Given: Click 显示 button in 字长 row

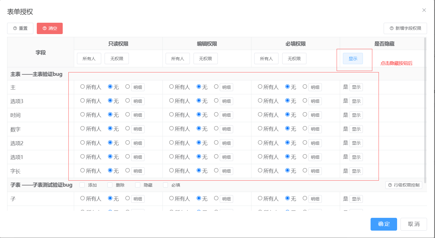Looking at the screenshot, I should click(x=356, y=171).
